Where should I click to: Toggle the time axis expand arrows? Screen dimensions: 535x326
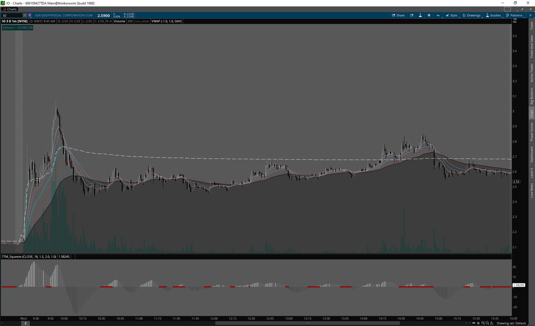pos(474,323)
